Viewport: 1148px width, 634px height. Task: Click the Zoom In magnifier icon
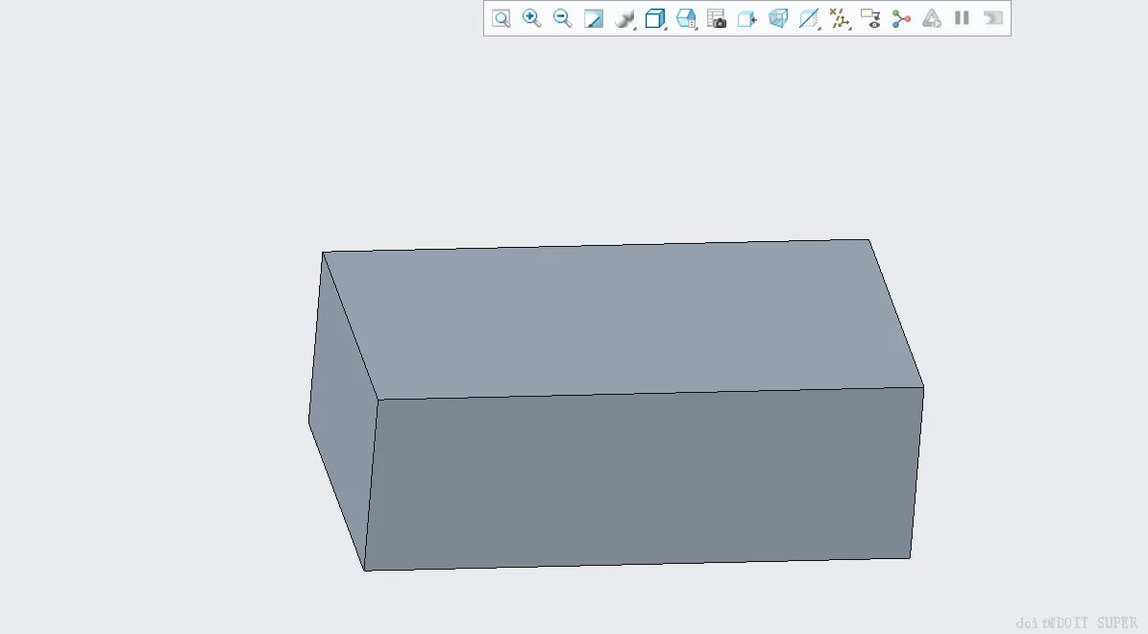532,18
